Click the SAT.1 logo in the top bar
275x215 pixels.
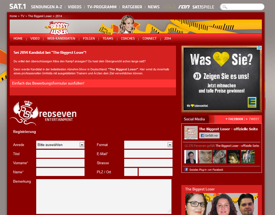pyautogui.click(x=18, y=7)
